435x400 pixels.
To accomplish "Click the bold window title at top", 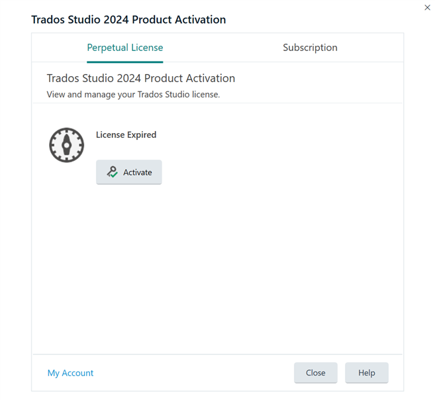I will click(128, 20).
